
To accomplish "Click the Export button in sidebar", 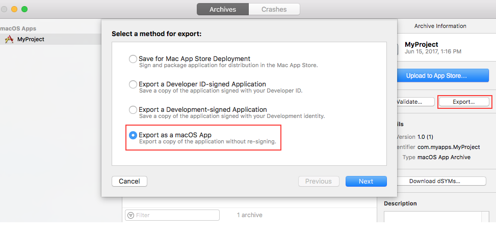I will click(x=464, y=102).
